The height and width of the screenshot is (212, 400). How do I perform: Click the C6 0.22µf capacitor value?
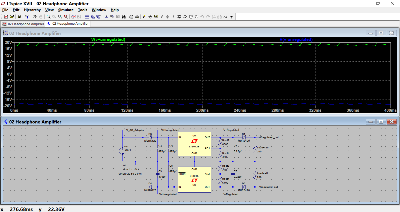coord(238,151)
